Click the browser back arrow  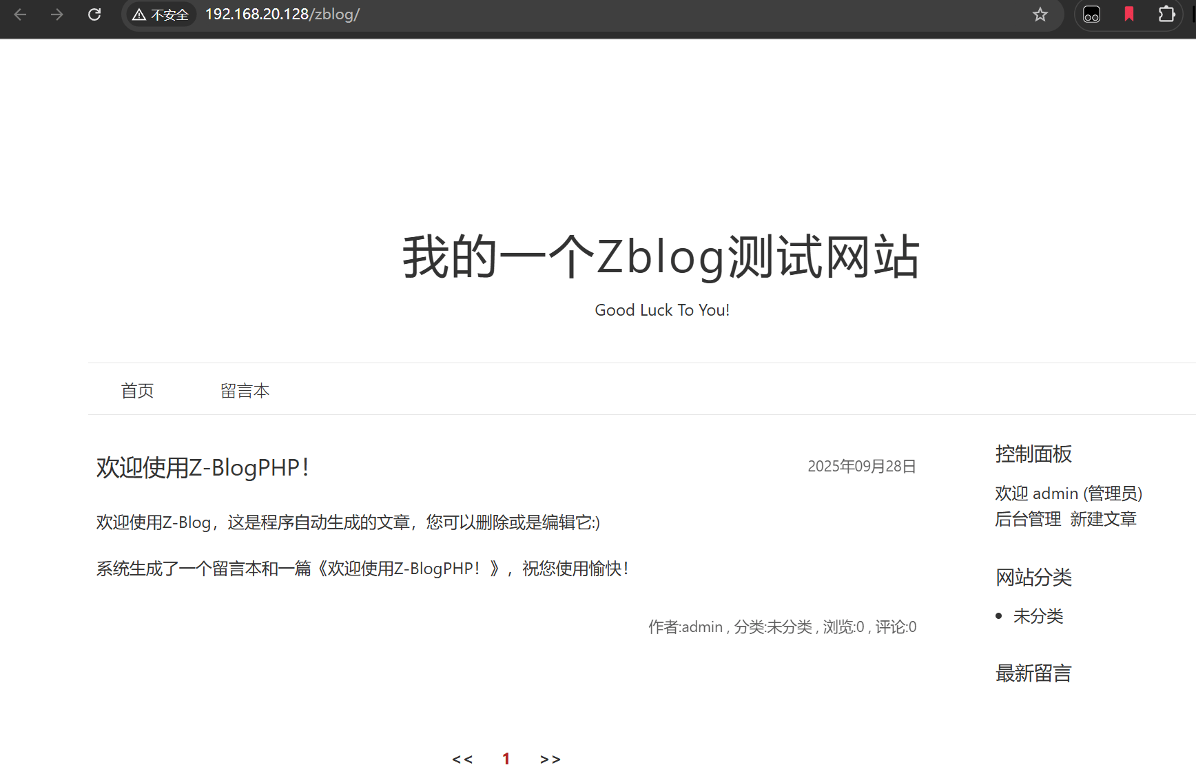(x=20, y=14)
